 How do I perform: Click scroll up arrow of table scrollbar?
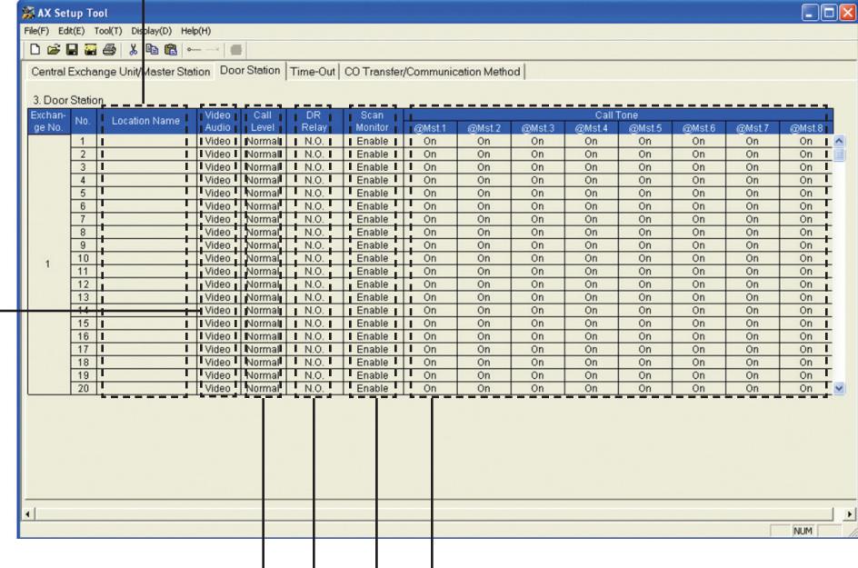(838, 141)
